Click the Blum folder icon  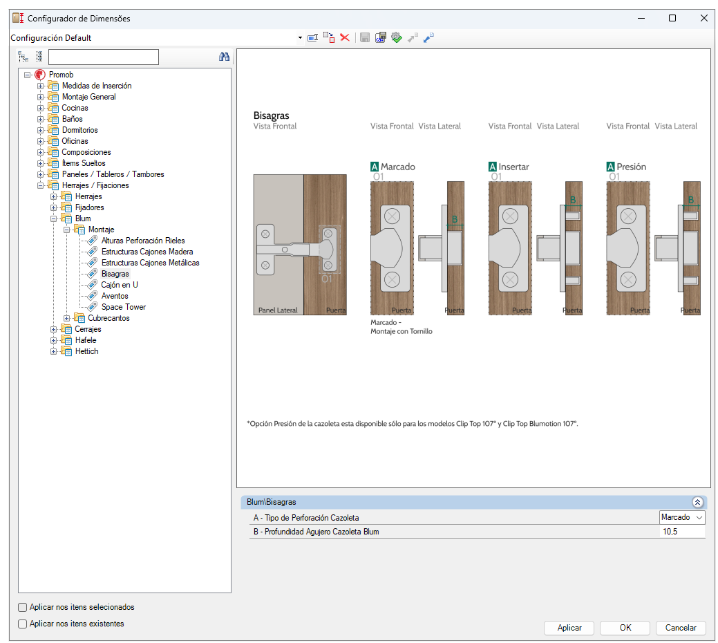click(x=67, y=218)
